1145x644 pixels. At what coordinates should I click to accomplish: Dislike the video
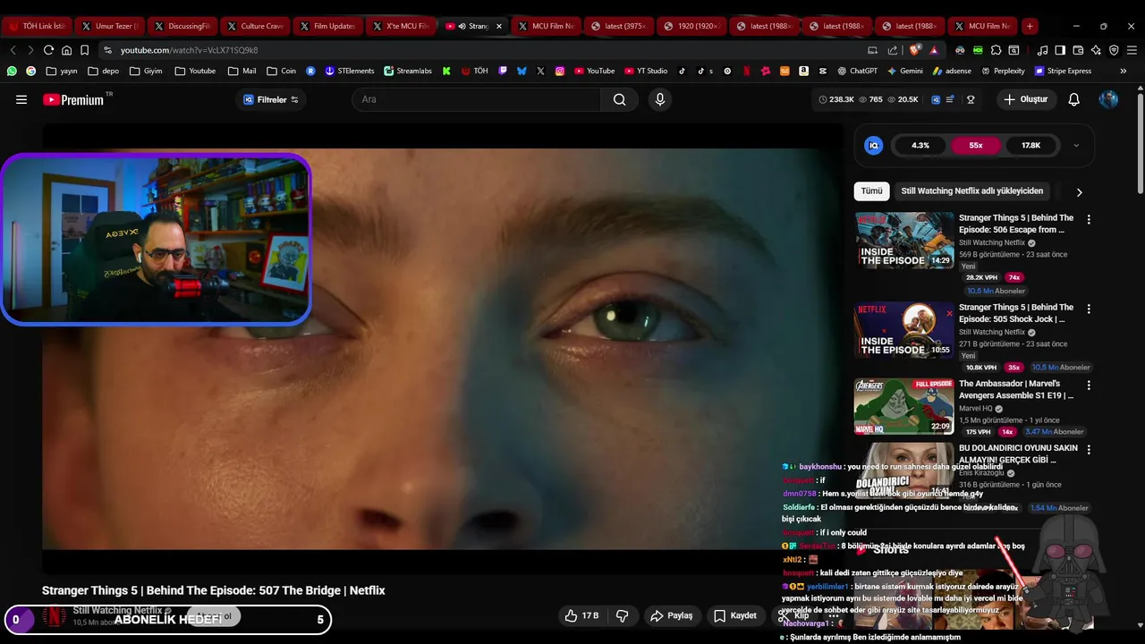coord(622,615)
